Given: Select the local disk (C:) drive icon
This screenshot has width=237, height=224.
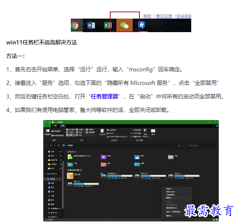Looking at the screenshot, I should coord(103,175).
